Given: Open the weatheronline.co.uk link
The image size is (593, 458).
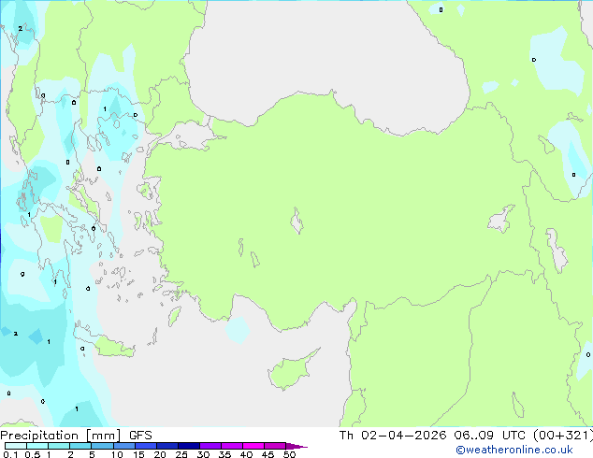Looking at the screenshot, I should [x=514, y=450].
